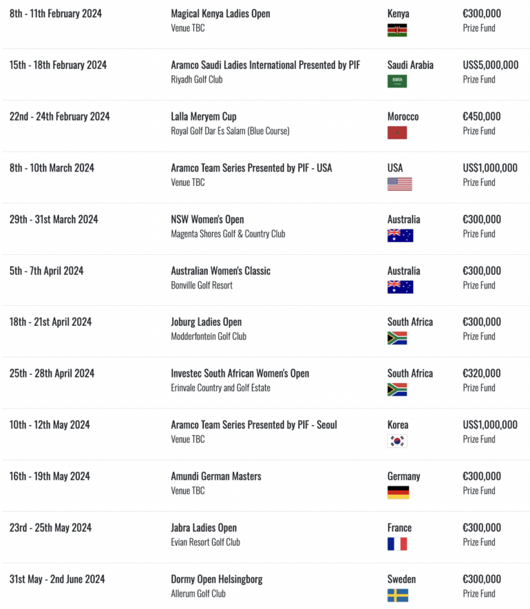This screenshot has height=609, width=530.
Task: Click the USA flag icon
Action: tap(400, 184)
